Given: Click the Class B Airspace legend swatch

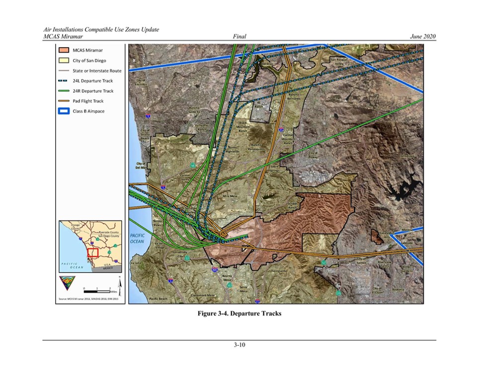Looking at the screenshot, I should click(x=64, y=111).
